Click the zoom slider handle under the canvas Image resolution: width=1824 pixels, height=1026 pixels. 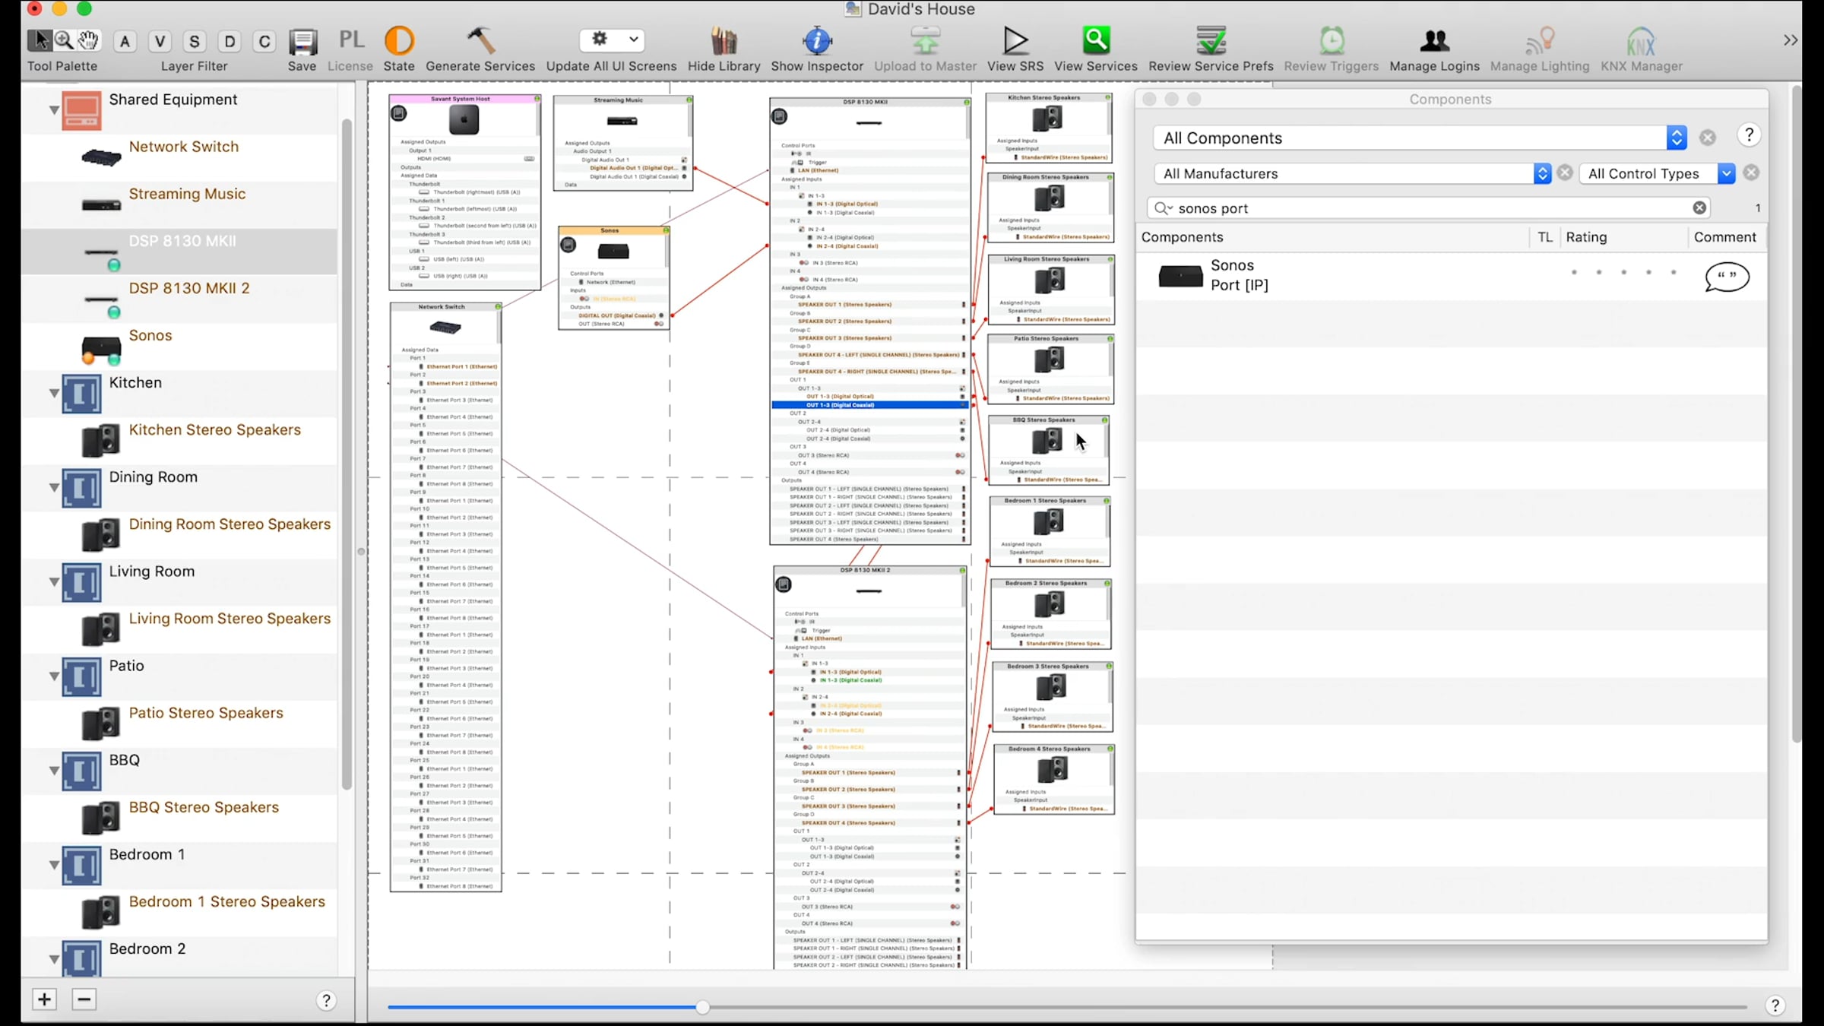[702, 1007]
